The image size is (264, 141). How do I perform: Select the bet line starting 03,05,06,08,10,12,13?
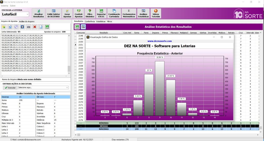(x=22, y=36)
